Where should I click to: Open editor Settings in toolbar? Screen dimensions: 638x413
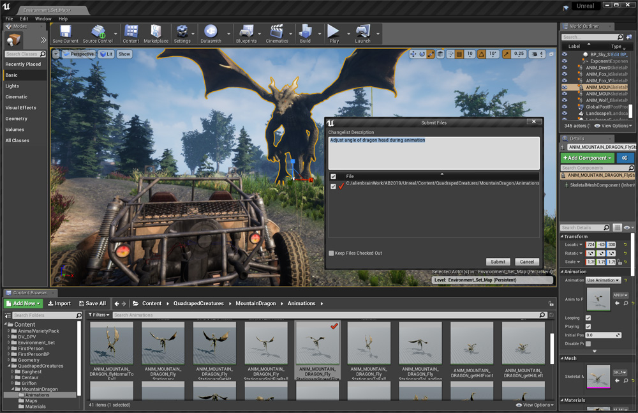(x=182, y=34)
